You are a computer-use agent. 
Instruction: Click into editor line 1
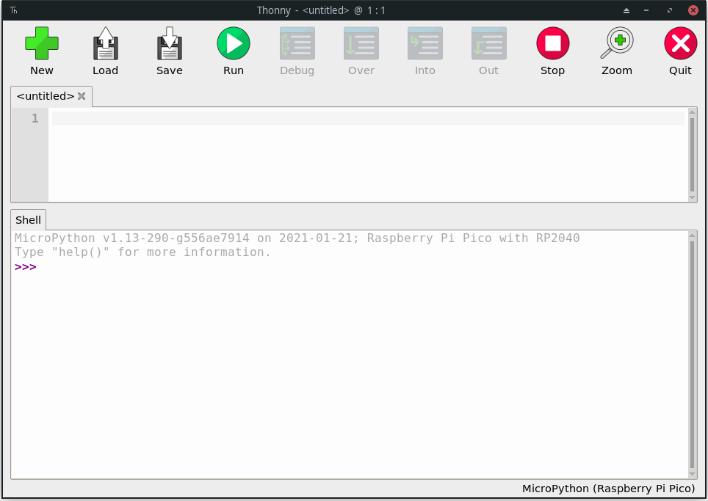click(368, 119)
